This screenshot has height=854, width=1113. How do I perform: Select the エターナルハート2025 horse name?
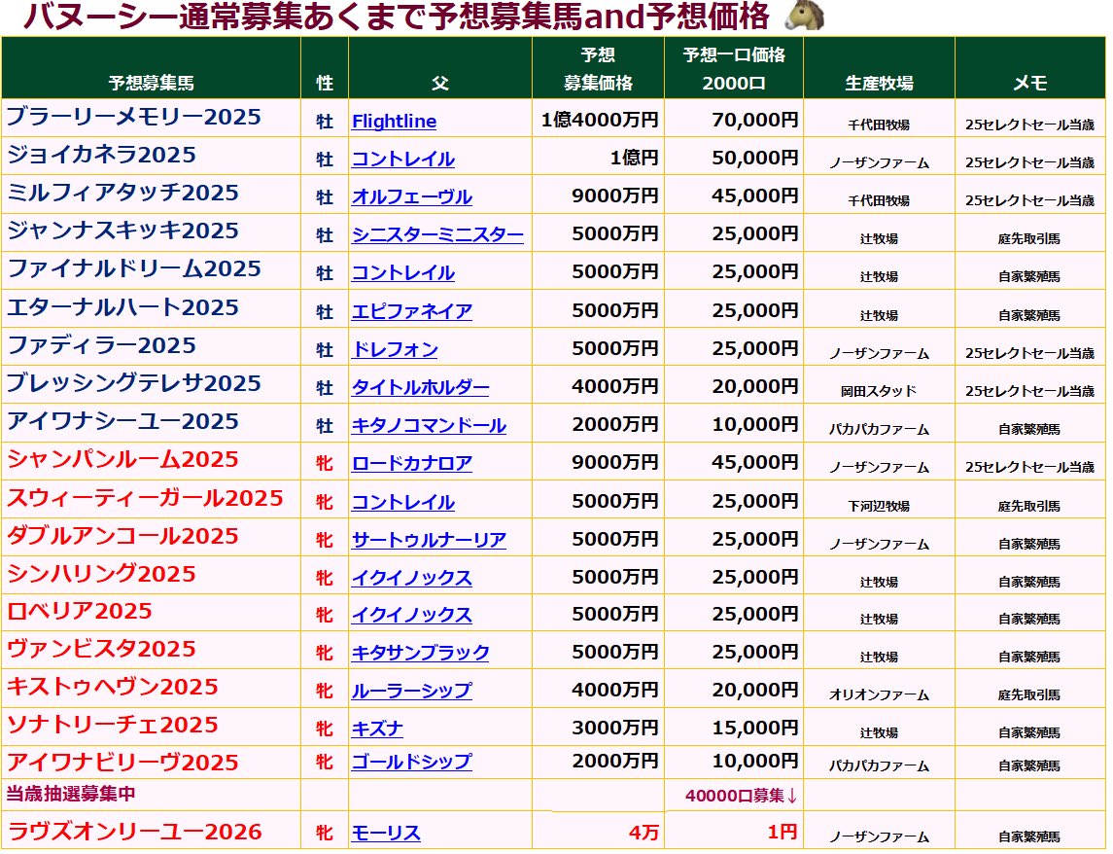[122, 307]
